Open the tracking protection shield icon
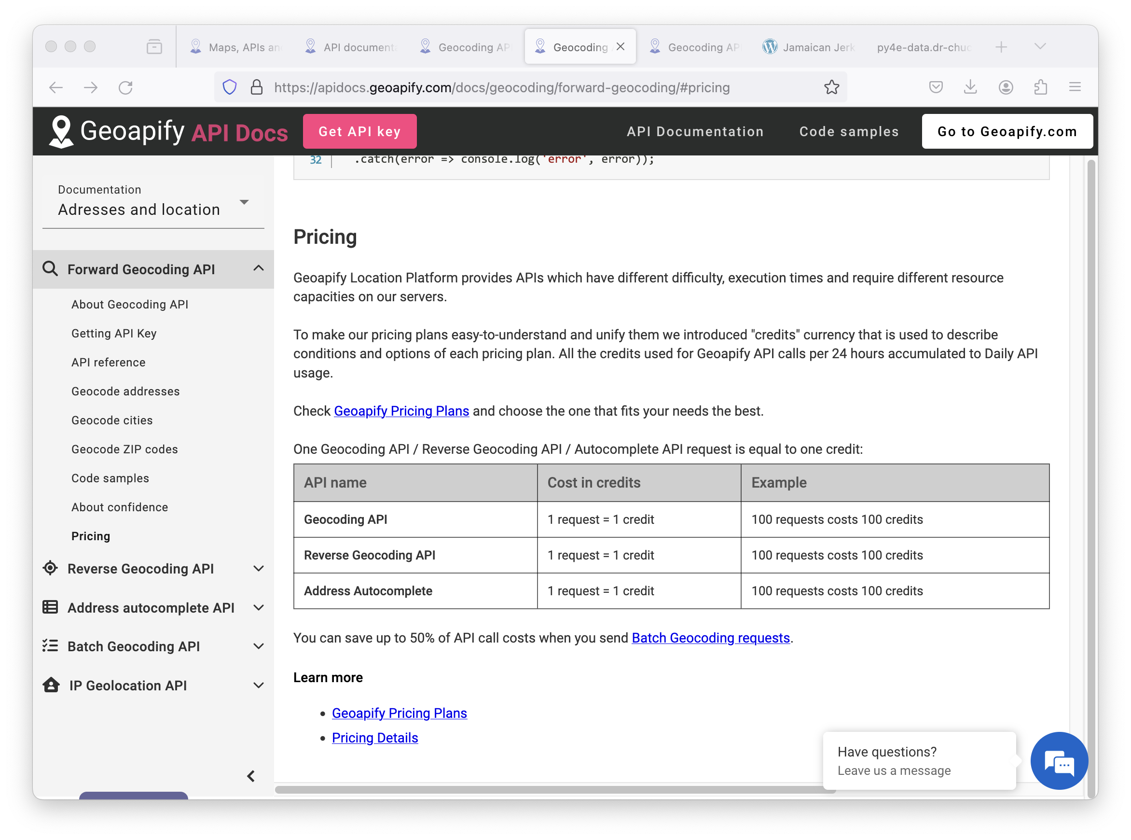This screenshot has height=840, width=1131. [230, 87]
